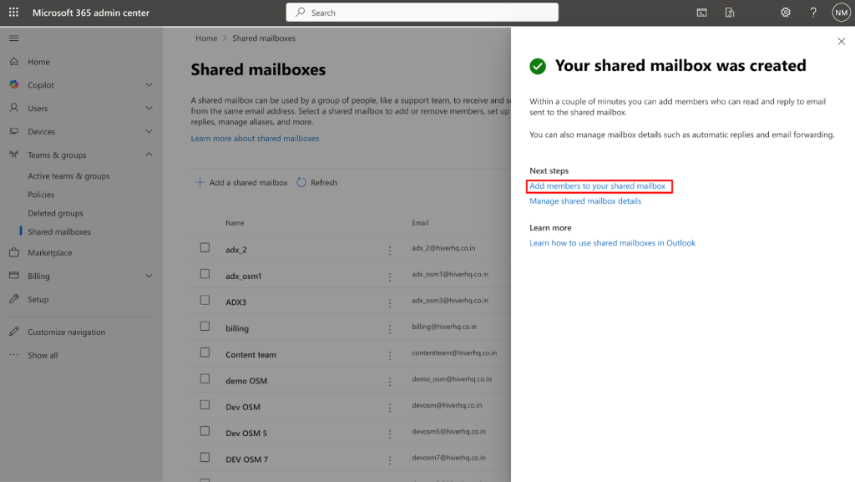
Task: Open Home from the breadcrumb trail
Action: 205,38
